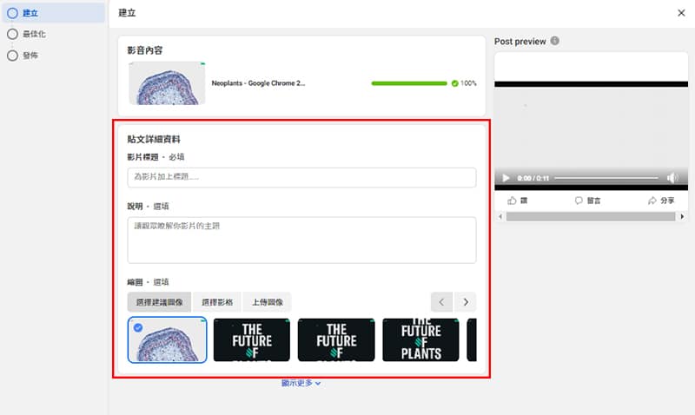Click the info icon beside Post preview

(x=554, y=41)
